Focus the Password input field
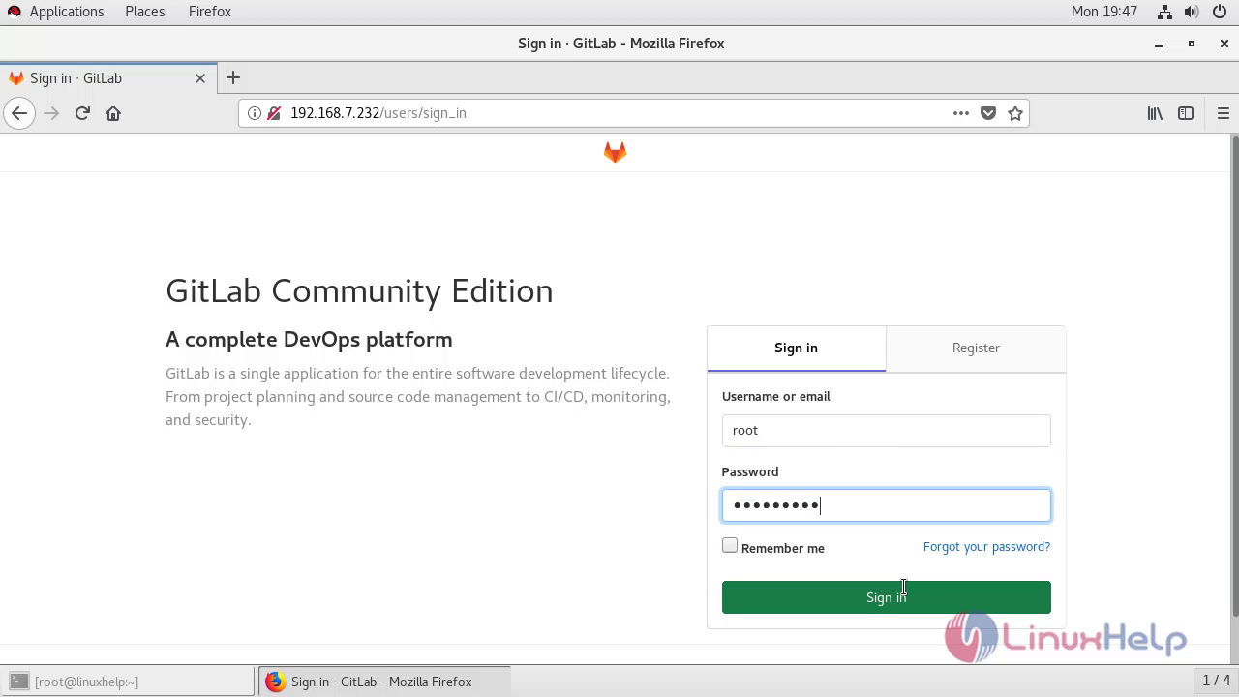Image resolution: width=1239 pixels, height=697 pixels. coord(886,505)
